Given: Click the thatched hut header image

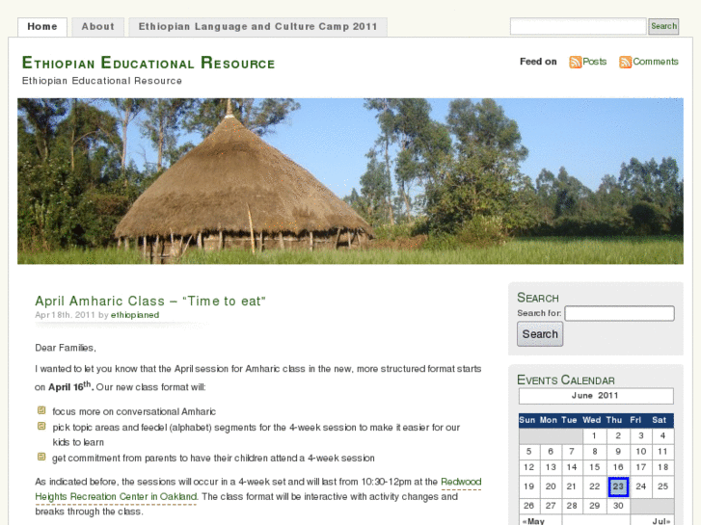Looking at the screenshot, I should 351,181.
